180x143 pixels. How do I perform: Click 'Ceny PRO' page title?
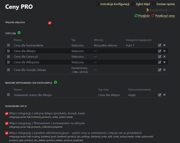pos(19,7)
